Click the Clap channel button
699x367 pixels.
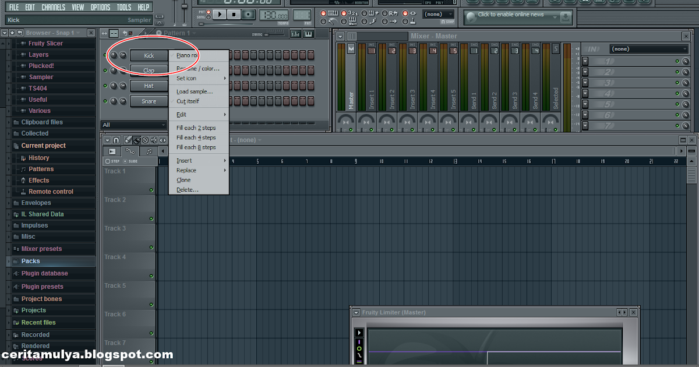click(x=149, y=70)
